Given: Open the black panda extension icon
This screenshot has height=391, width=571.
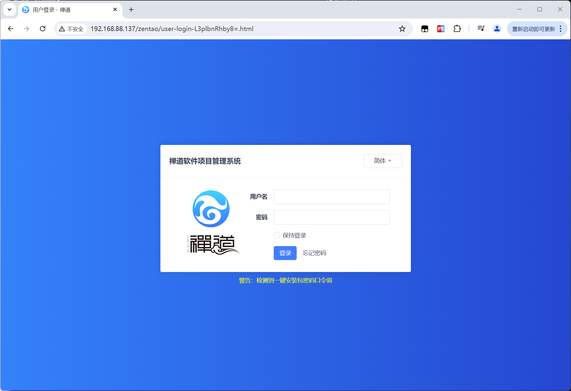Looking at the screenshot, I should tap(425, 29).
